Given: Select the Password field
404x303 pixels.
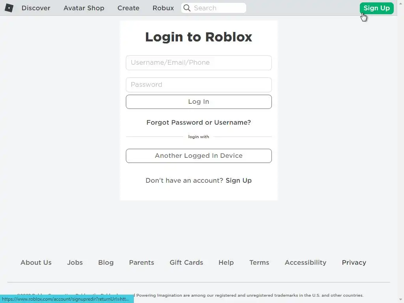Looking at the screenshot, I should click(199, 85).
